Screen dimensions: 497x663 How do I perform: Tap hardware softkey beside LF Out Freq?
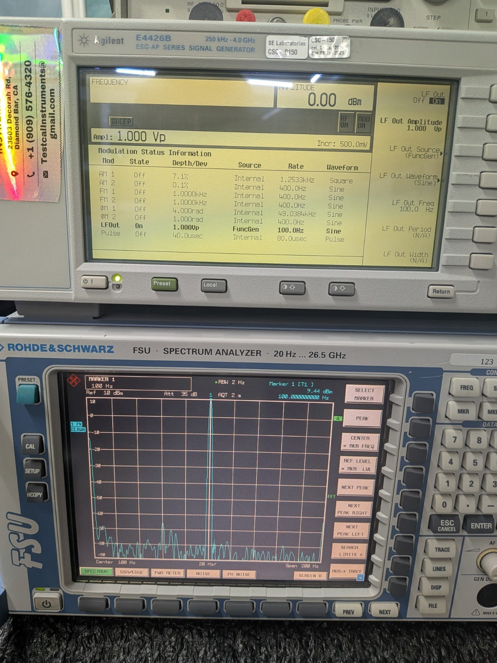[x=486, y=207]
